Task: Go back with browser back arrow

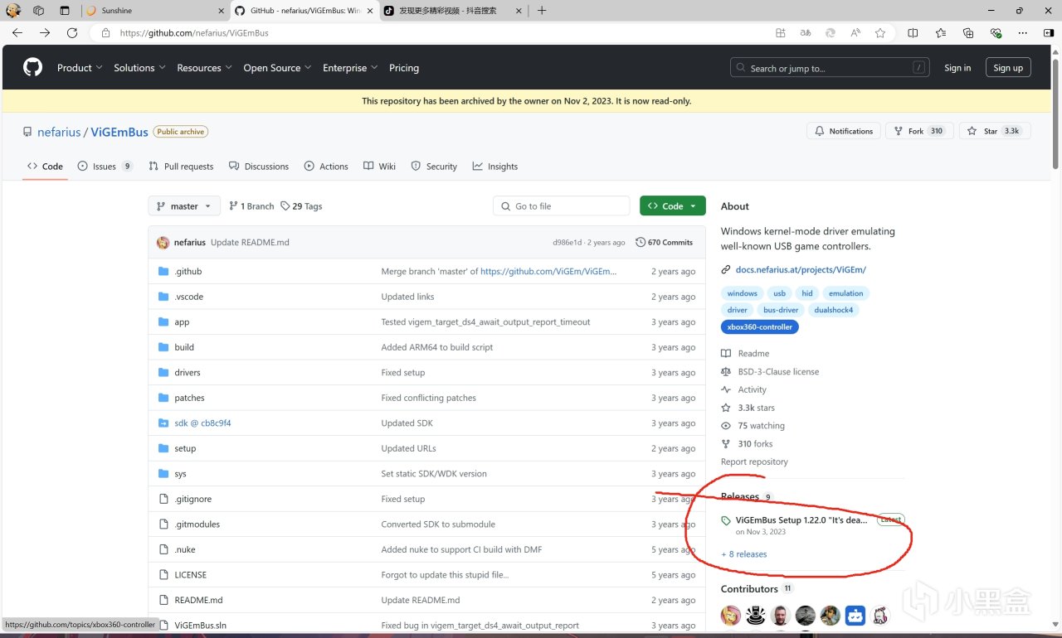Action: pos(17,33)
